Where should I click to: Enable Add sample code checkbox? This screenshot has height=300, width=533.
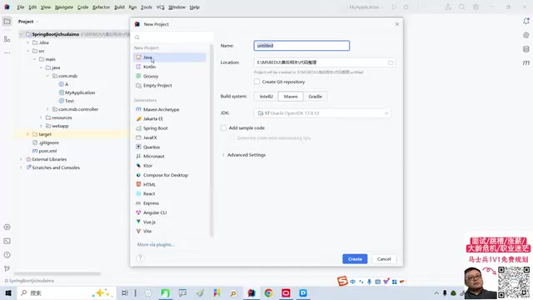[223, 127]
